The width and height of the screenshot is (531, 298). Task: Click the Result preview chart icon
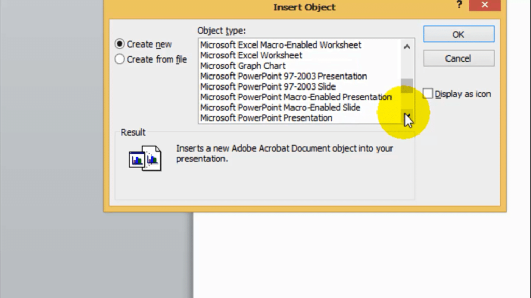(145, 158)
